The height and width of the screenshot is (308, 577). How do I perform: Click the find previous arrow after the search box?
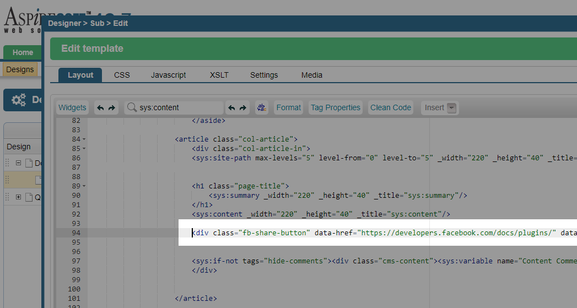click(231, 108)
